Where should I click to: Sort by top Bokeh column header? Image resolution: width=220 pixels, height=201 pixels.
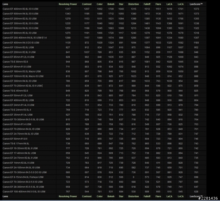[111, 4]
